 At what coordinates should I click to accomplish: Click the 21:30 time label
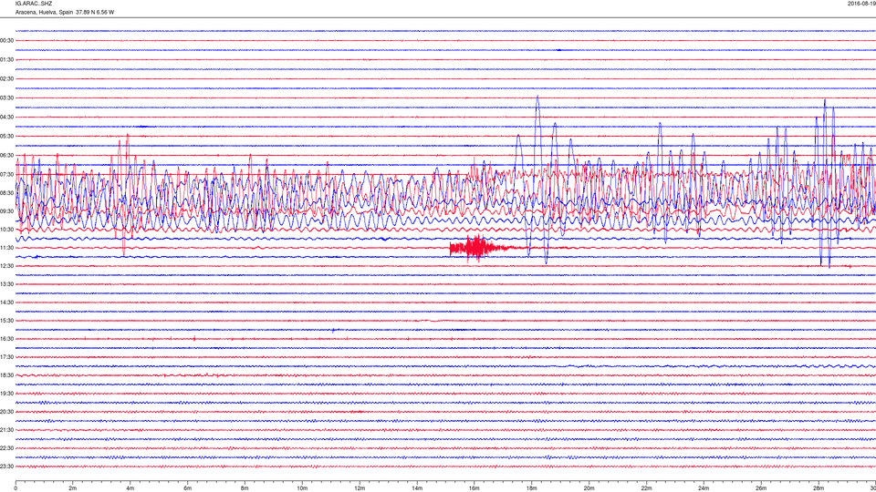point(6,430)
